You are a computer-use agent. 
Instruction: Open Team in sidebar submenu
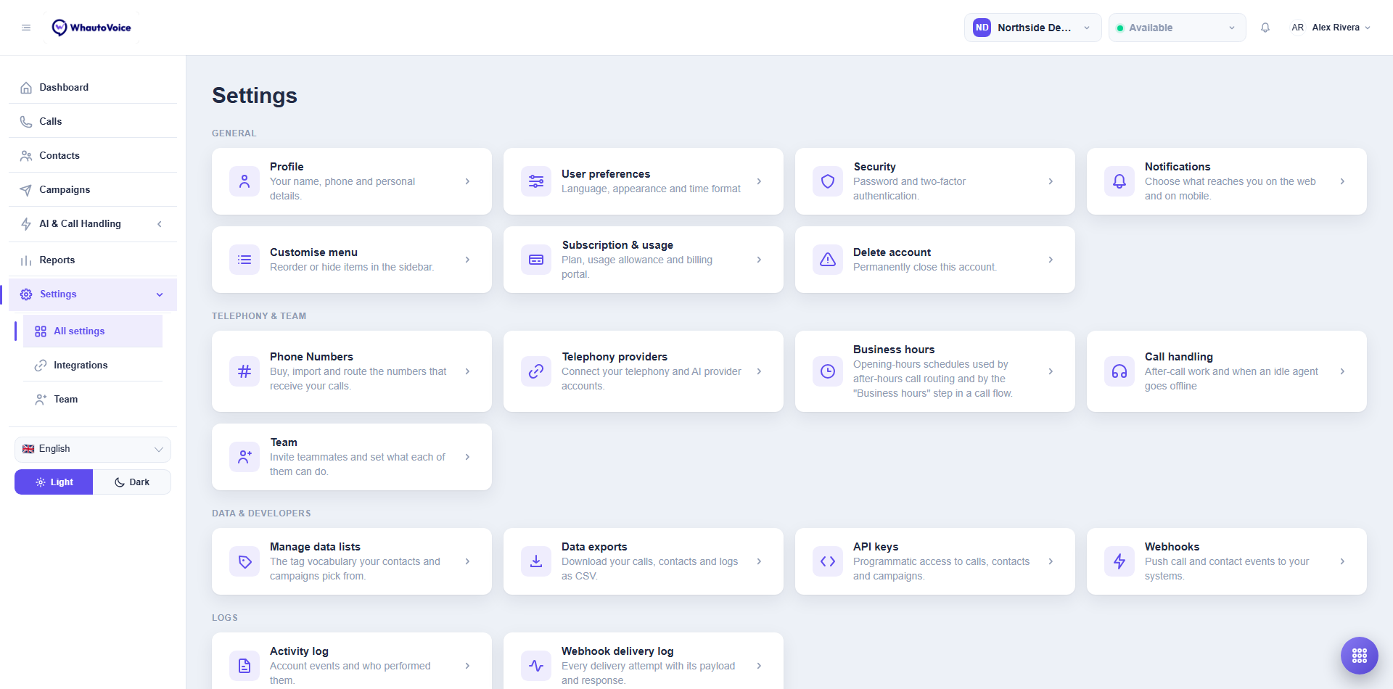[93, 399]
